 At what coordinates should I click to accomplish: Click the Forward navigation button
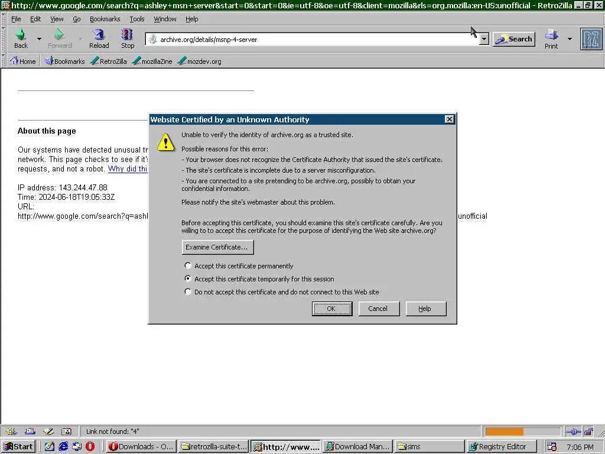tap(60, 38)
